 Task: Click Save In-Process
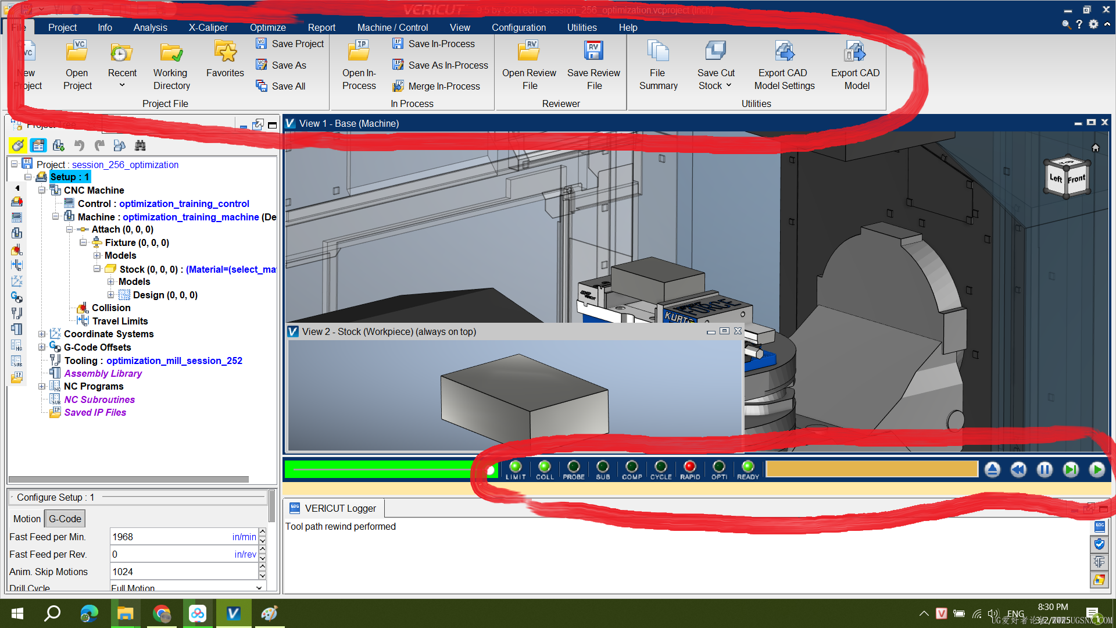click(x=434, y=44)
